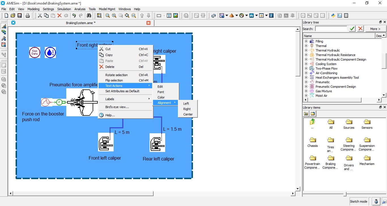Toggle the lock icon in status bar

376,201
